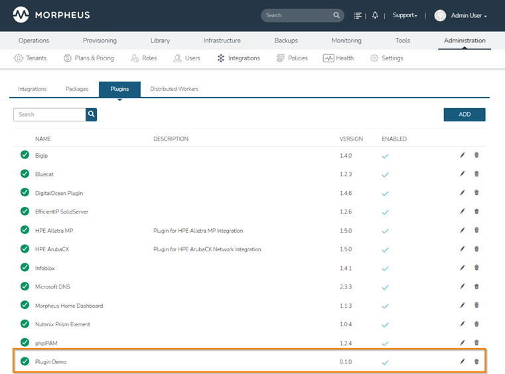This screenshot has width=505, height=374.
Task: Focus the global Search field in header
Action: pyautogui.click(x=298, y=15)
